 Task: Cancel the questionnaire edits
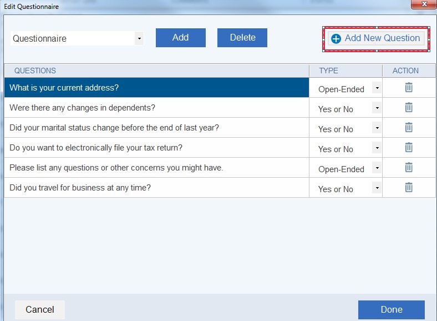point(40,309)
